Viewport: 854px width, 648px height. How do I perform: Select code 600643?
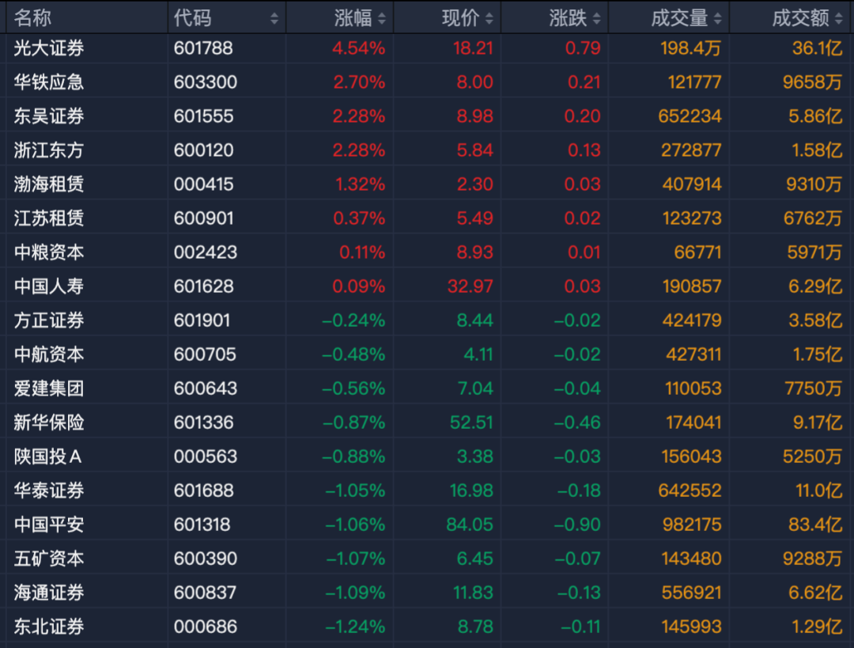[x=206, y=388]
